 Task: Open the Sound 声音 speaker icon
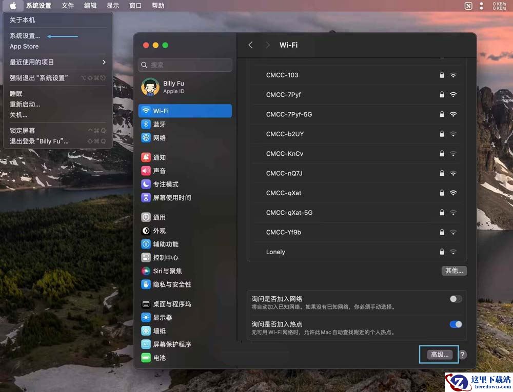coord(146,171)
